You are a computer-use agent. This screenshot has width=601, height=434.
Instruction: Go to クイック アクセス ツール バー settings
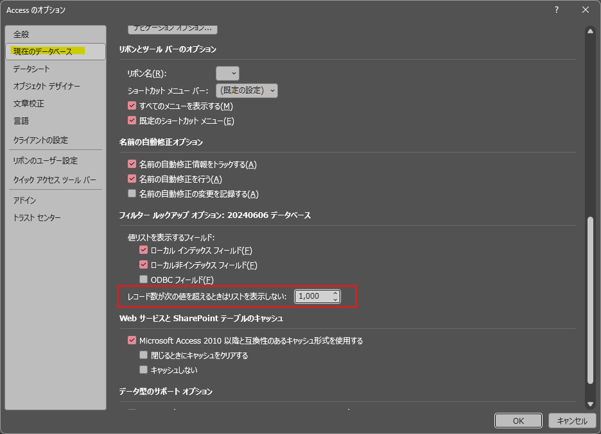[x=55, y=180]
